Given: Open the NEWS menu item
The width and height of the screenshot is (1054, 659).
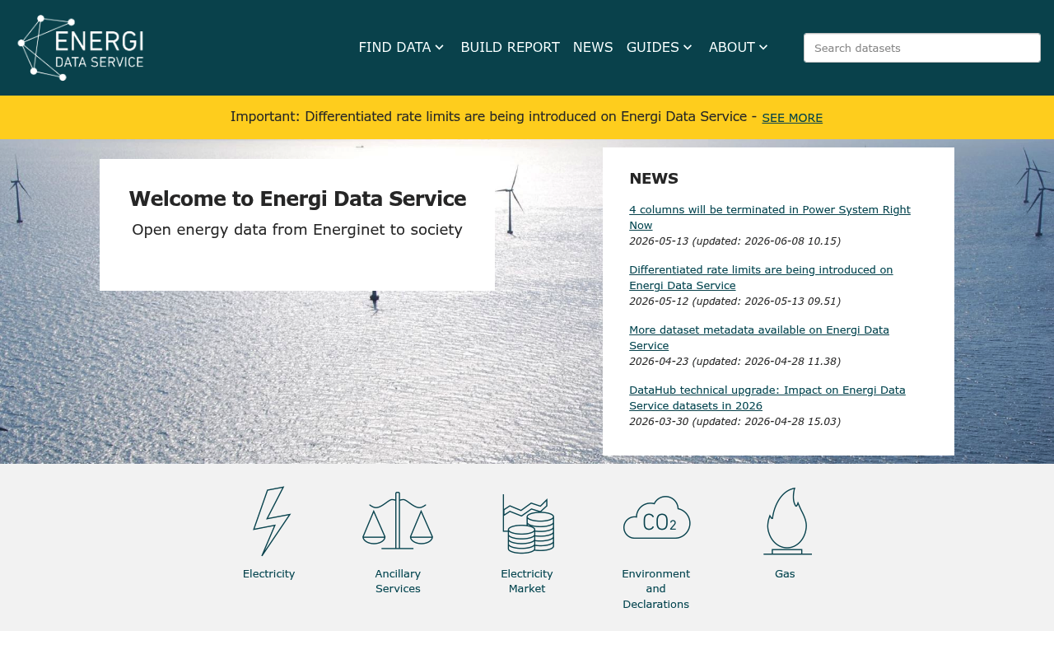Looking at the screenshot, I should 593,47.
